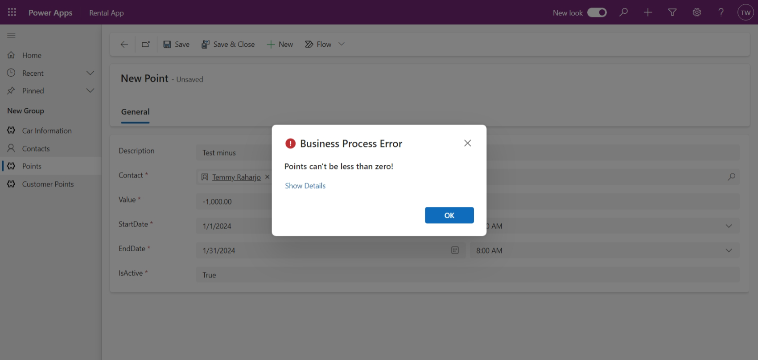This screenshot has width=758, height=360.
Task: Click the Contacts person icon
Action: 11,148
